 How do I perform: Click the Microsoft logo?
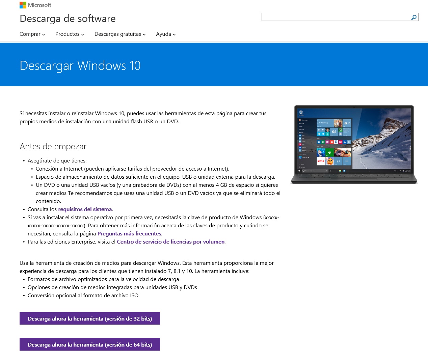(x=35, y=5)
